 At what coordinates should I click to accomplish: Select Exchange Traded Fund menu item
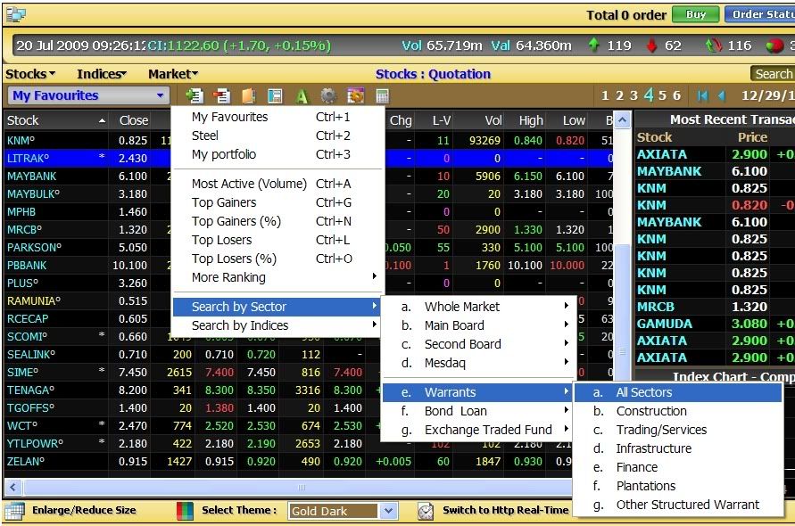(x=487, y=430)
